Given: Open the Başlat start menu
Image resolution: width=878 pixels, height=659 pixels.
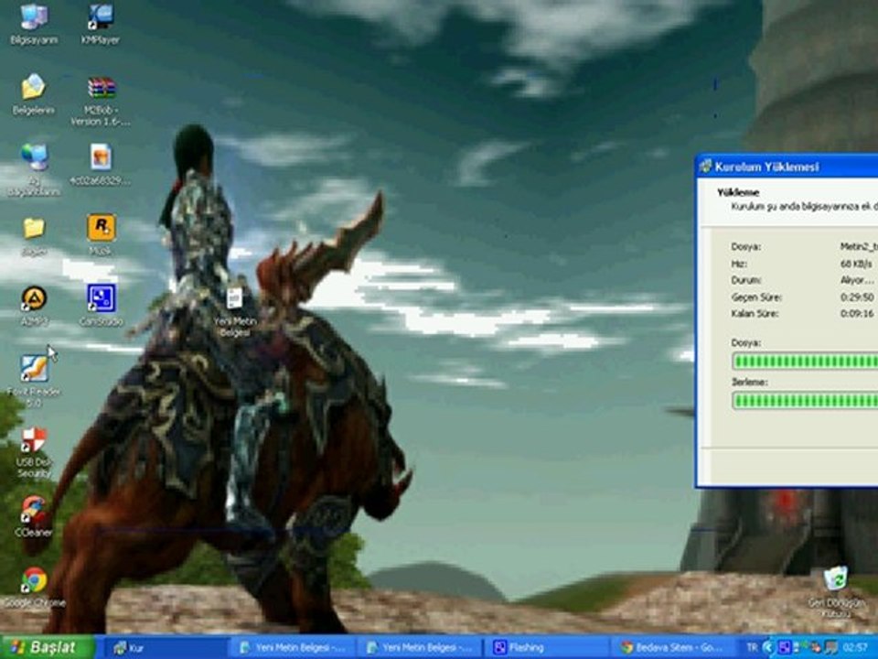Looking at the screenshot, I should coord(47,647).
